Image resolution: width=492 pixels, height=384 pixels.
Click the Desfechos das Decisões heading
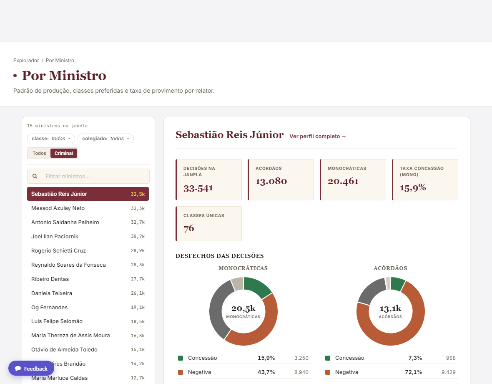(220, 256)
